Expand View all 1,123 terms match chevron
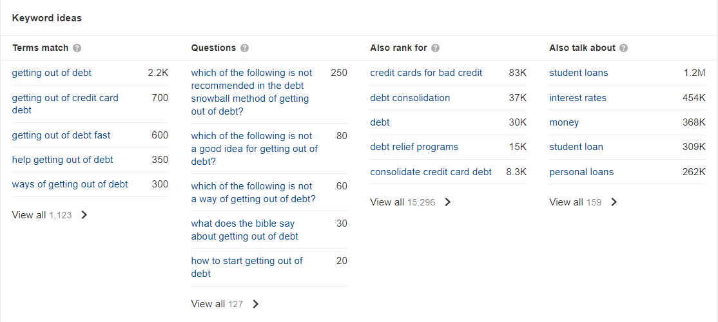The width and height of the screenshot is (718, 322). (x=84, y=215)
